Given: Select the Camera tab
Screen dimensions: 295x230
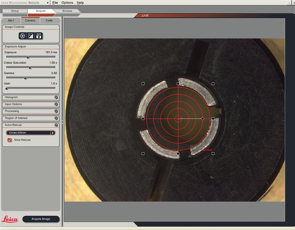Looking at the screenshot, I should tap(30, 21).
